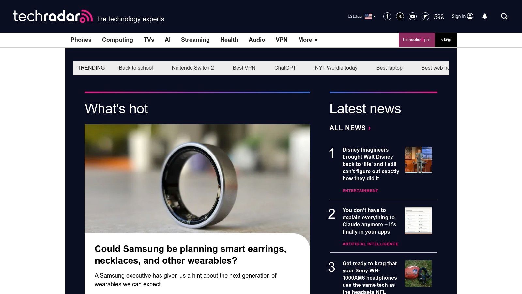Go to TechRadar logo homepage
The height and width of the screenshot is (294, 522).
tap(53, 16)
